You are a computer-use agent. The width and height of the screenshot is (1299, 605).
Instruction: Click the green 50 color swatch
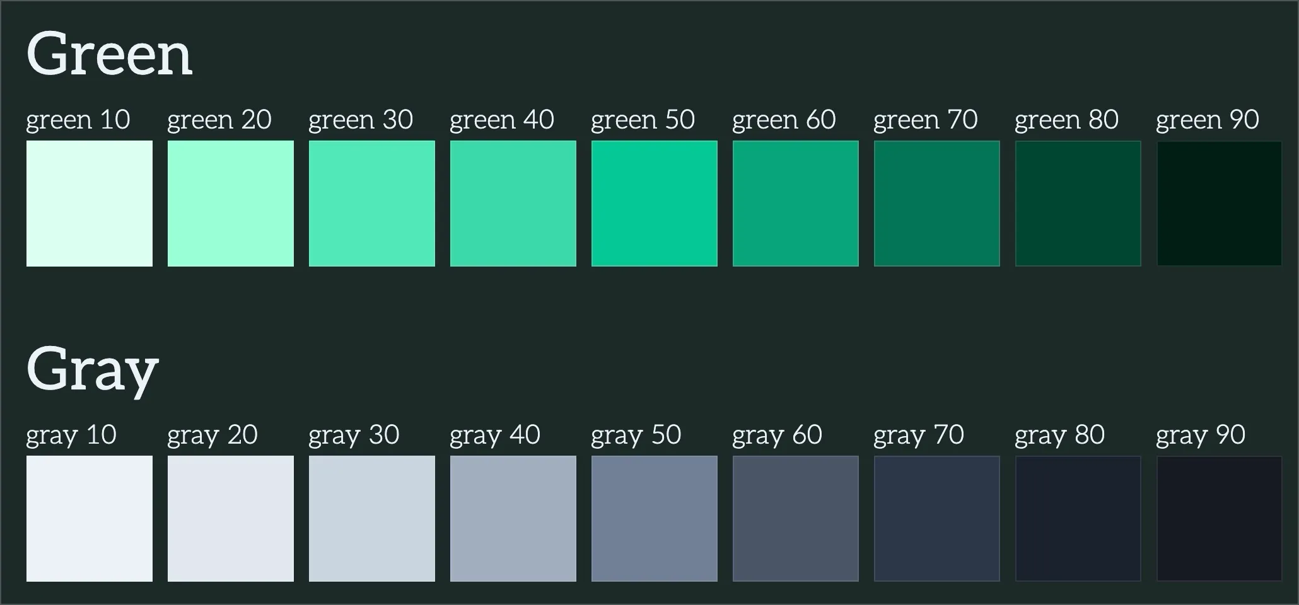click(654, 204)
